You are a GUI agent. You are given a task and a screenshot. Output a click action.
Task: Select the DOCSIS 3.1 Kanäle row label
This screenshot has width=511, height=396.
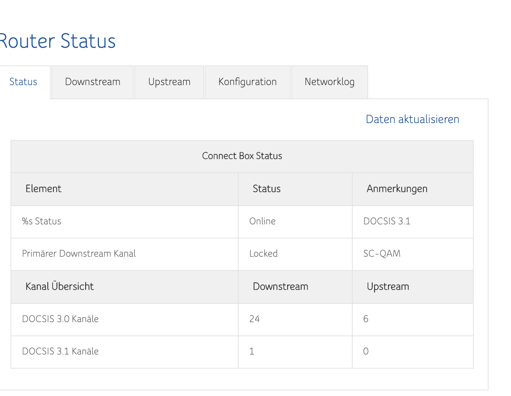tap(61, 351)
